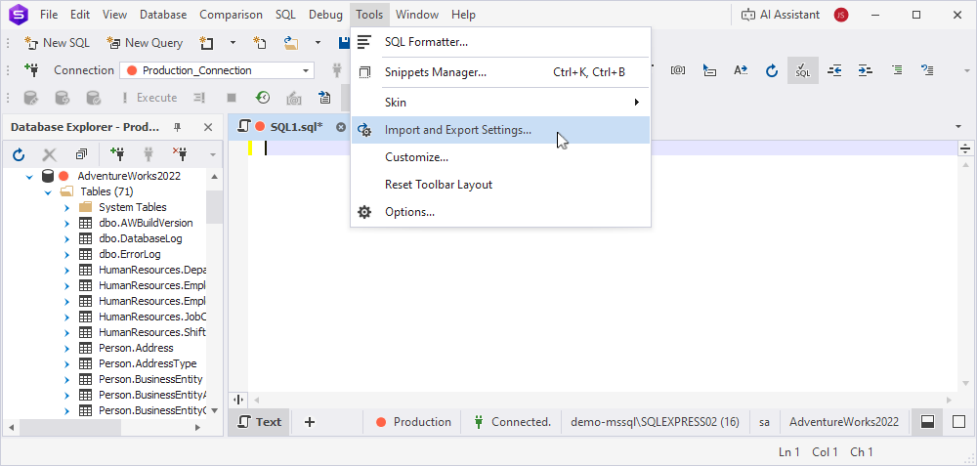
Task: Switch to the SQL1.sql* document tab
Action: click(x=288, y=127)
